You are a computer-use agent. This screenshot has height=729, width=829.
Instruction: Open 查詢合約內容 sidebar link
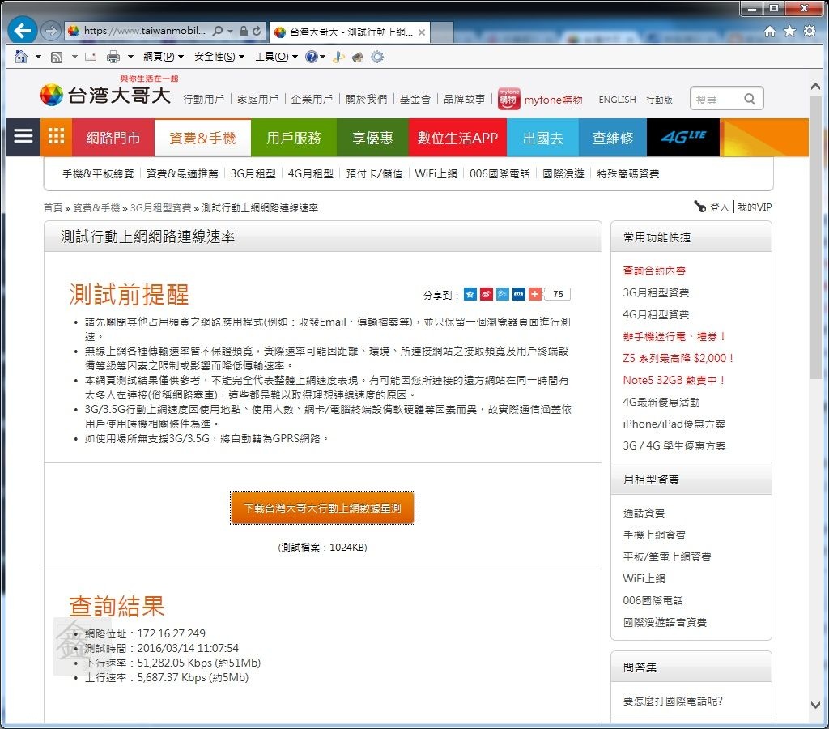point(654,271)
